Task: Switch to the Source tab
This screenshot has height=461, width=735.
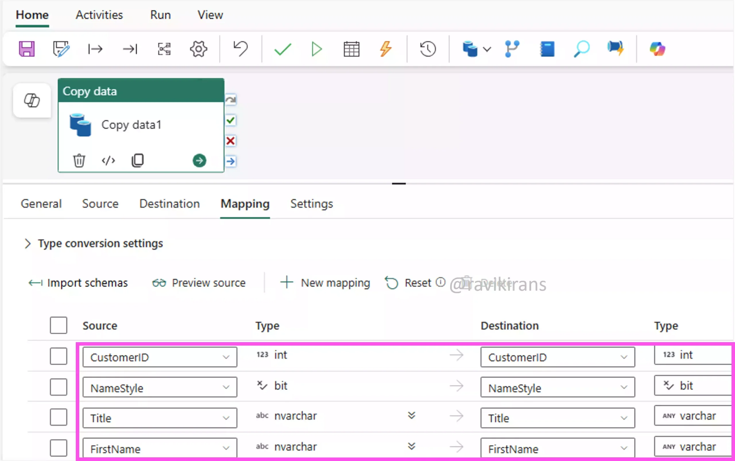Action: pyautogui.click(x=100, y=204)
